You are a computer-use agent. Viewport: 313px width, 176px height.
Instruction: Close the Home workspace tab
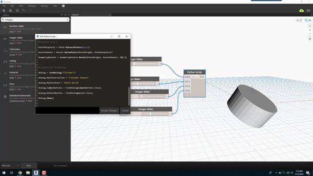(110, 15)
